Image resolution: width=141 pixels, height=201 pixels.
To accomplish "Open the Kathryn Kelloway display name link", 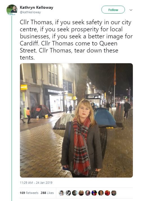I will coord(37,7).
